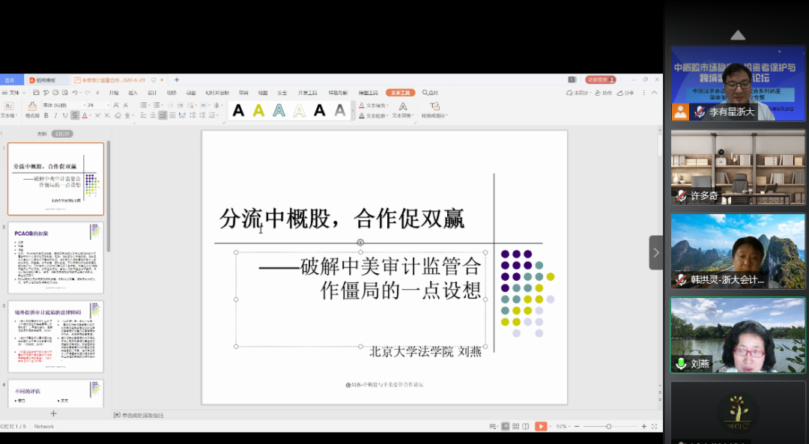Viewport: 809px width, 444px height.
Task: Open bullet list dropdown arrow
Action: pos(149,106)
